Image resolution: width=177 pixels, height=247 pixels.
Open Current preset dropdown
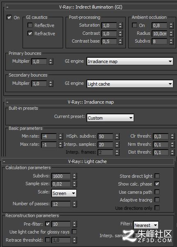[110, 118]
